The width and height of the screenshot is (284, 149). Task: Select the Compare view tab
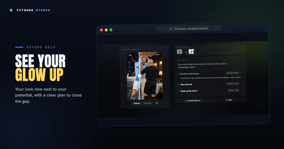(137, 103)
